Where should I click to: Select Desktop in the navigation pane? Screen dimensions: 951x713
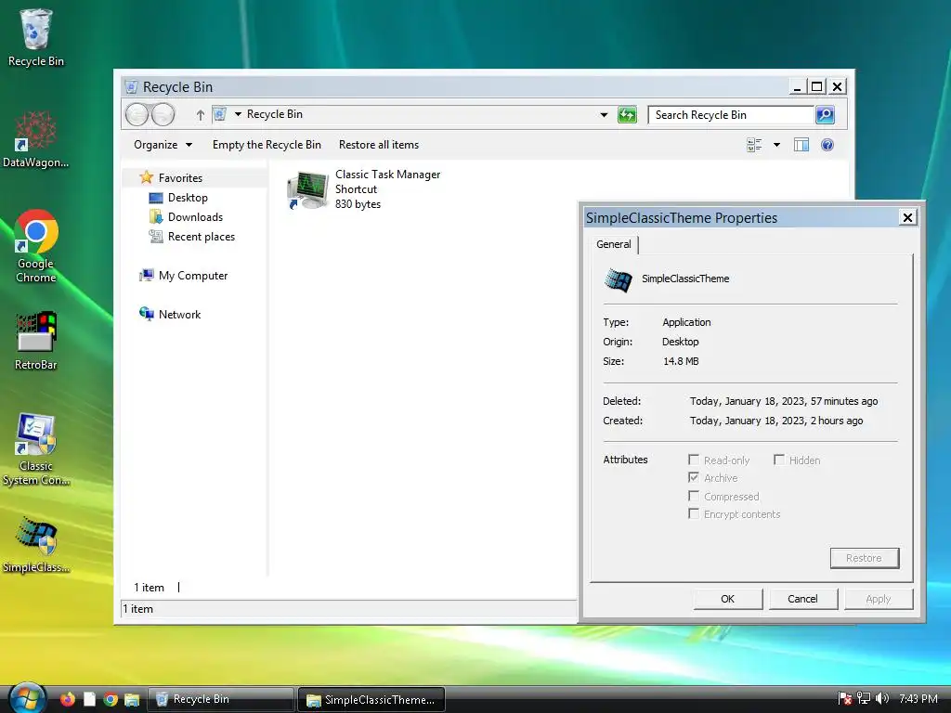coord(188,198)
